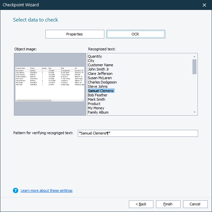Switch to the Properties tab

tap(75, 34)
